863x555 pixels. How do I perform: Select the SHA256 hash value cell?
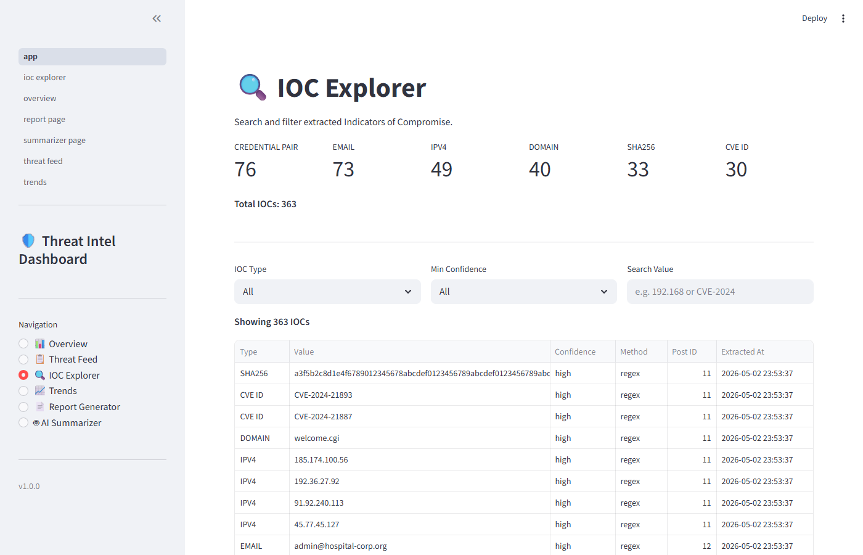coord(420,373)
